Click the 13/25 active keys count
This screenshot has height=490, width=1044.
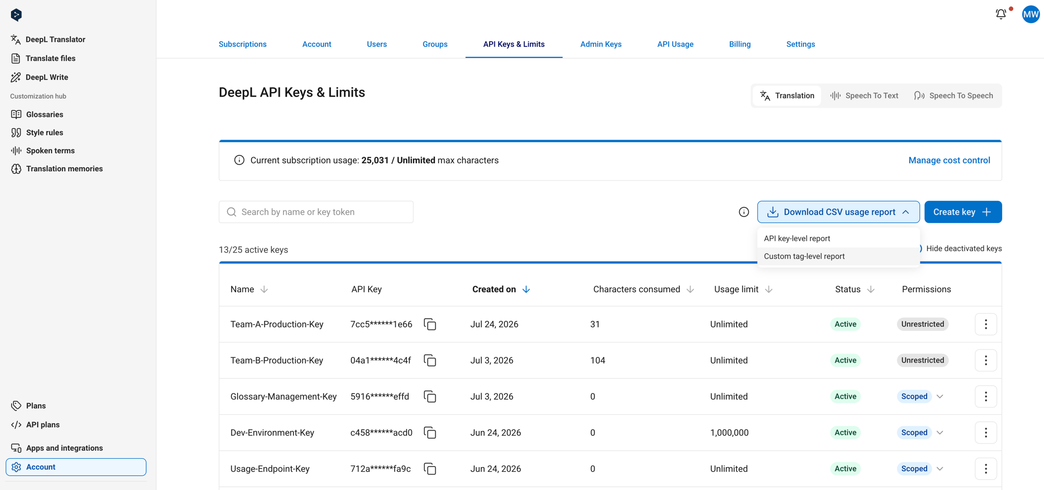pos(253,250)
